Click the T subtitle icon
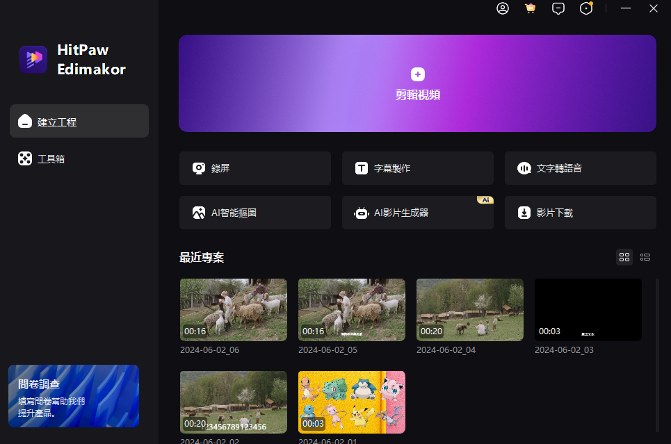671x444 pixels. [362, 168]
